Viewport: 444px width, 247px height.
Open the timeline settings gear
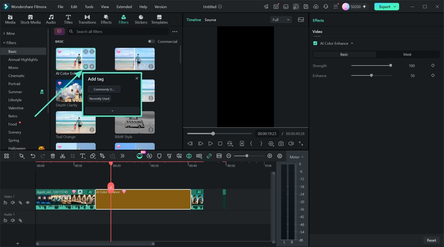pos(280,156)
